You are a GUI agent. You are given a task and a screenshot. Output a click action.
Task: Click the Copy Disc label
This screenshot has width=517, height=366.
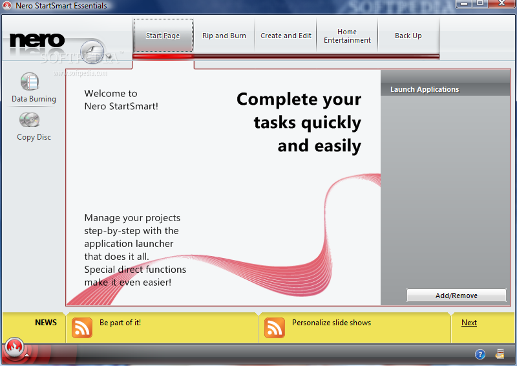click(34, 137)
